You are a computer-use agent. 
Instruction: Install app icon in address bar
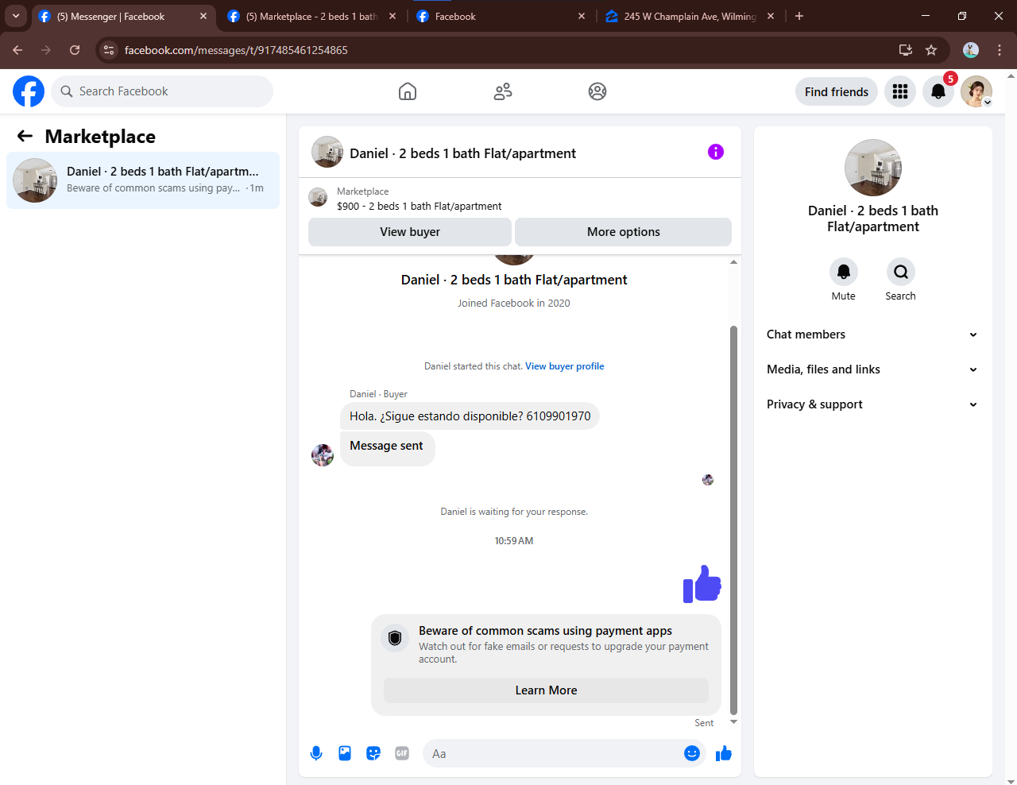[x=905, y=50]
